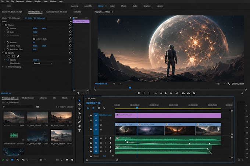
Task: Click the Extract button
Action: [x=189, y=93]
